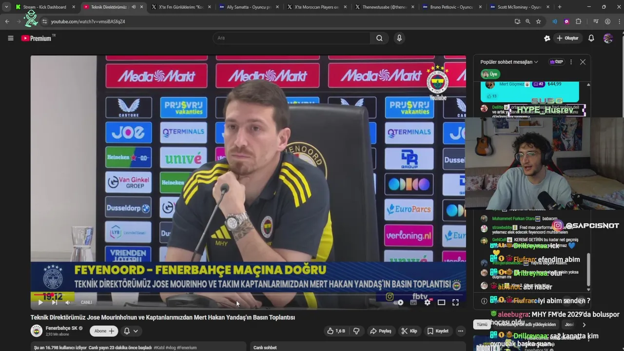Screen dimensions: 624x351
Task: Enter fullscreen mode
Action: [x=455, y=302]
